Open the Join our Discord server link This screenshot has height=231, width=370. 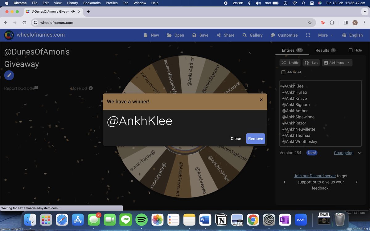point(315,176)
